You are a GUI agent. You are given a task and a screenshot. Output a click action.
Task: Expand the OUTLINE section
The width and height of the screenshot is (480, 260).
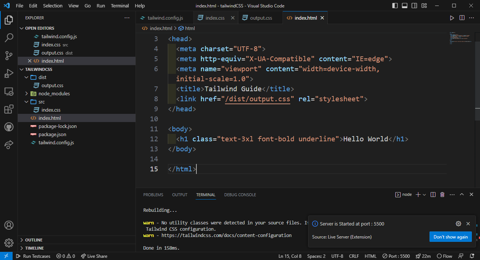[x=34, y=240]
